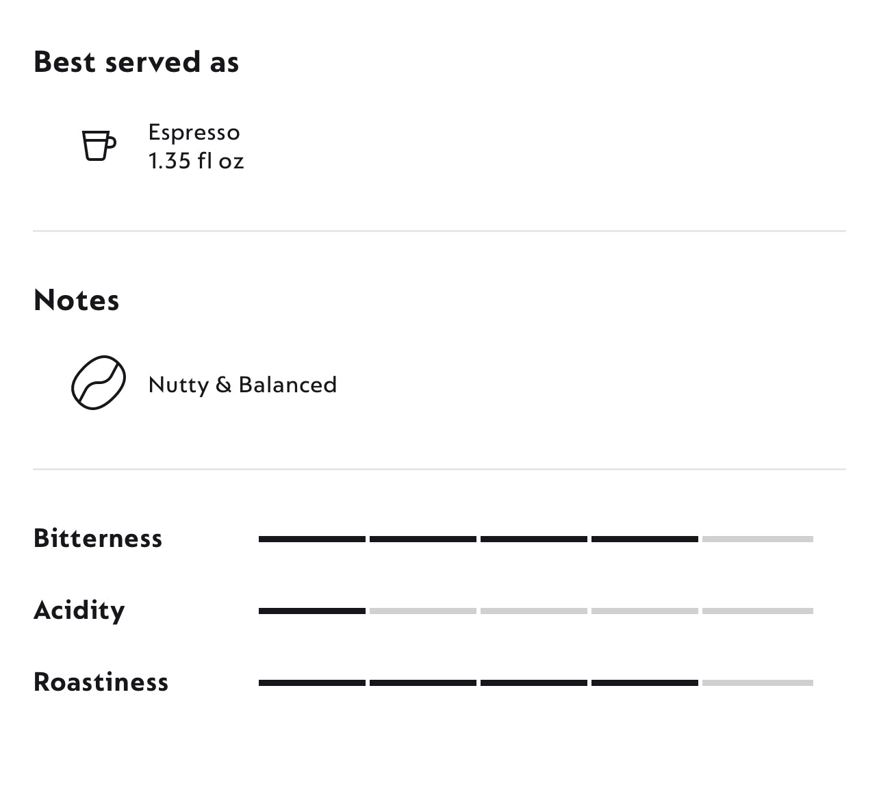Set Roastiness to the fourth segment
Viewport: 879px width, 790px height.
645,683
